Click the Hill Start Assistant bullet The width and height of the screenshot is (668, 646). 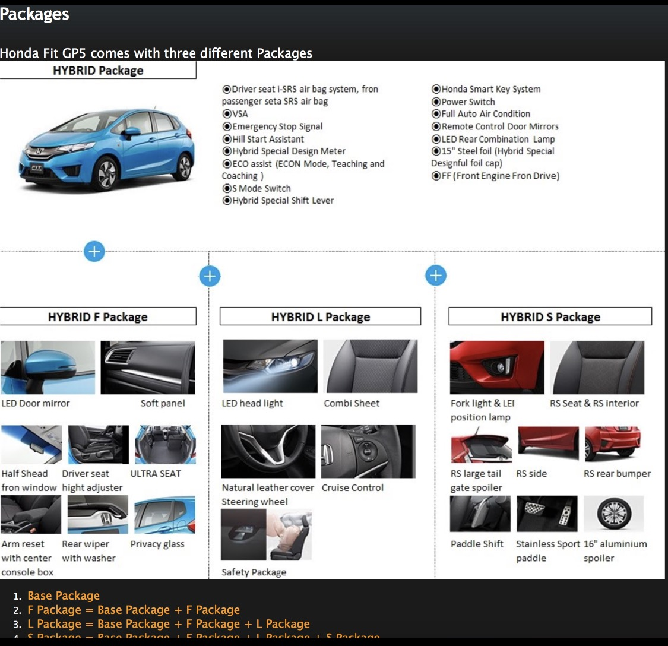[x=263, y=139]
